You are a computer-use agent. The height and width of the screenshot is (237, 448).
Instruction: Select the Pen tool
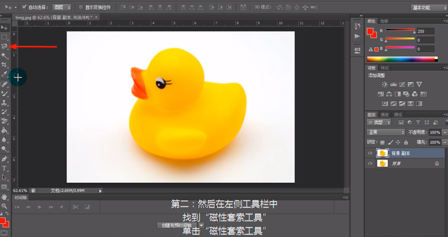pyautogui.click(x=4, y=159)
